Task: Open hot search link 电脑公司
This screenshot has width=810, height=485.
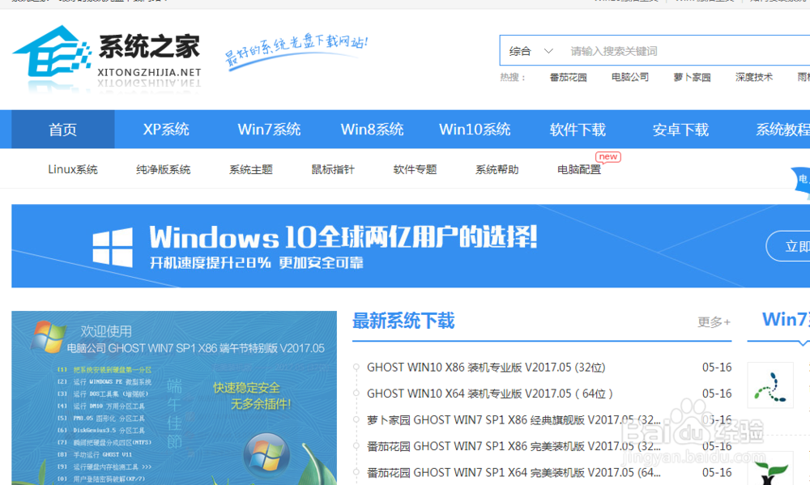Action: click(x=629, y=78)
